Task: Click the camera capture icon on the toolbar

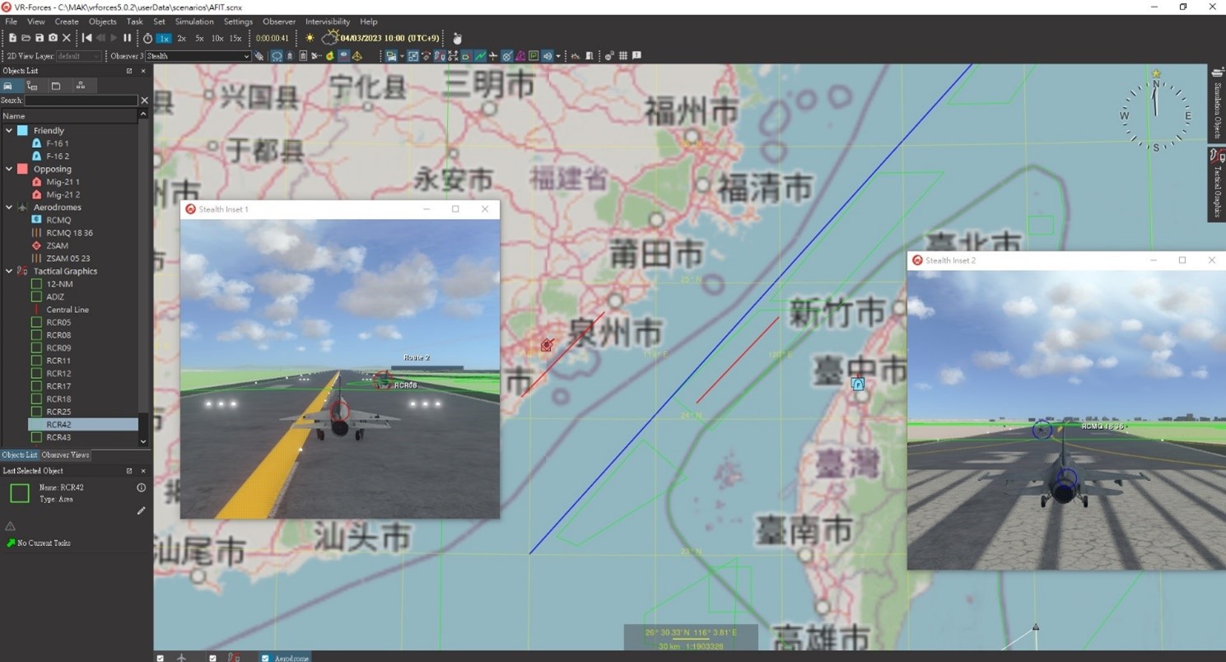Action: pyautogui.click(x=53, y=38)
